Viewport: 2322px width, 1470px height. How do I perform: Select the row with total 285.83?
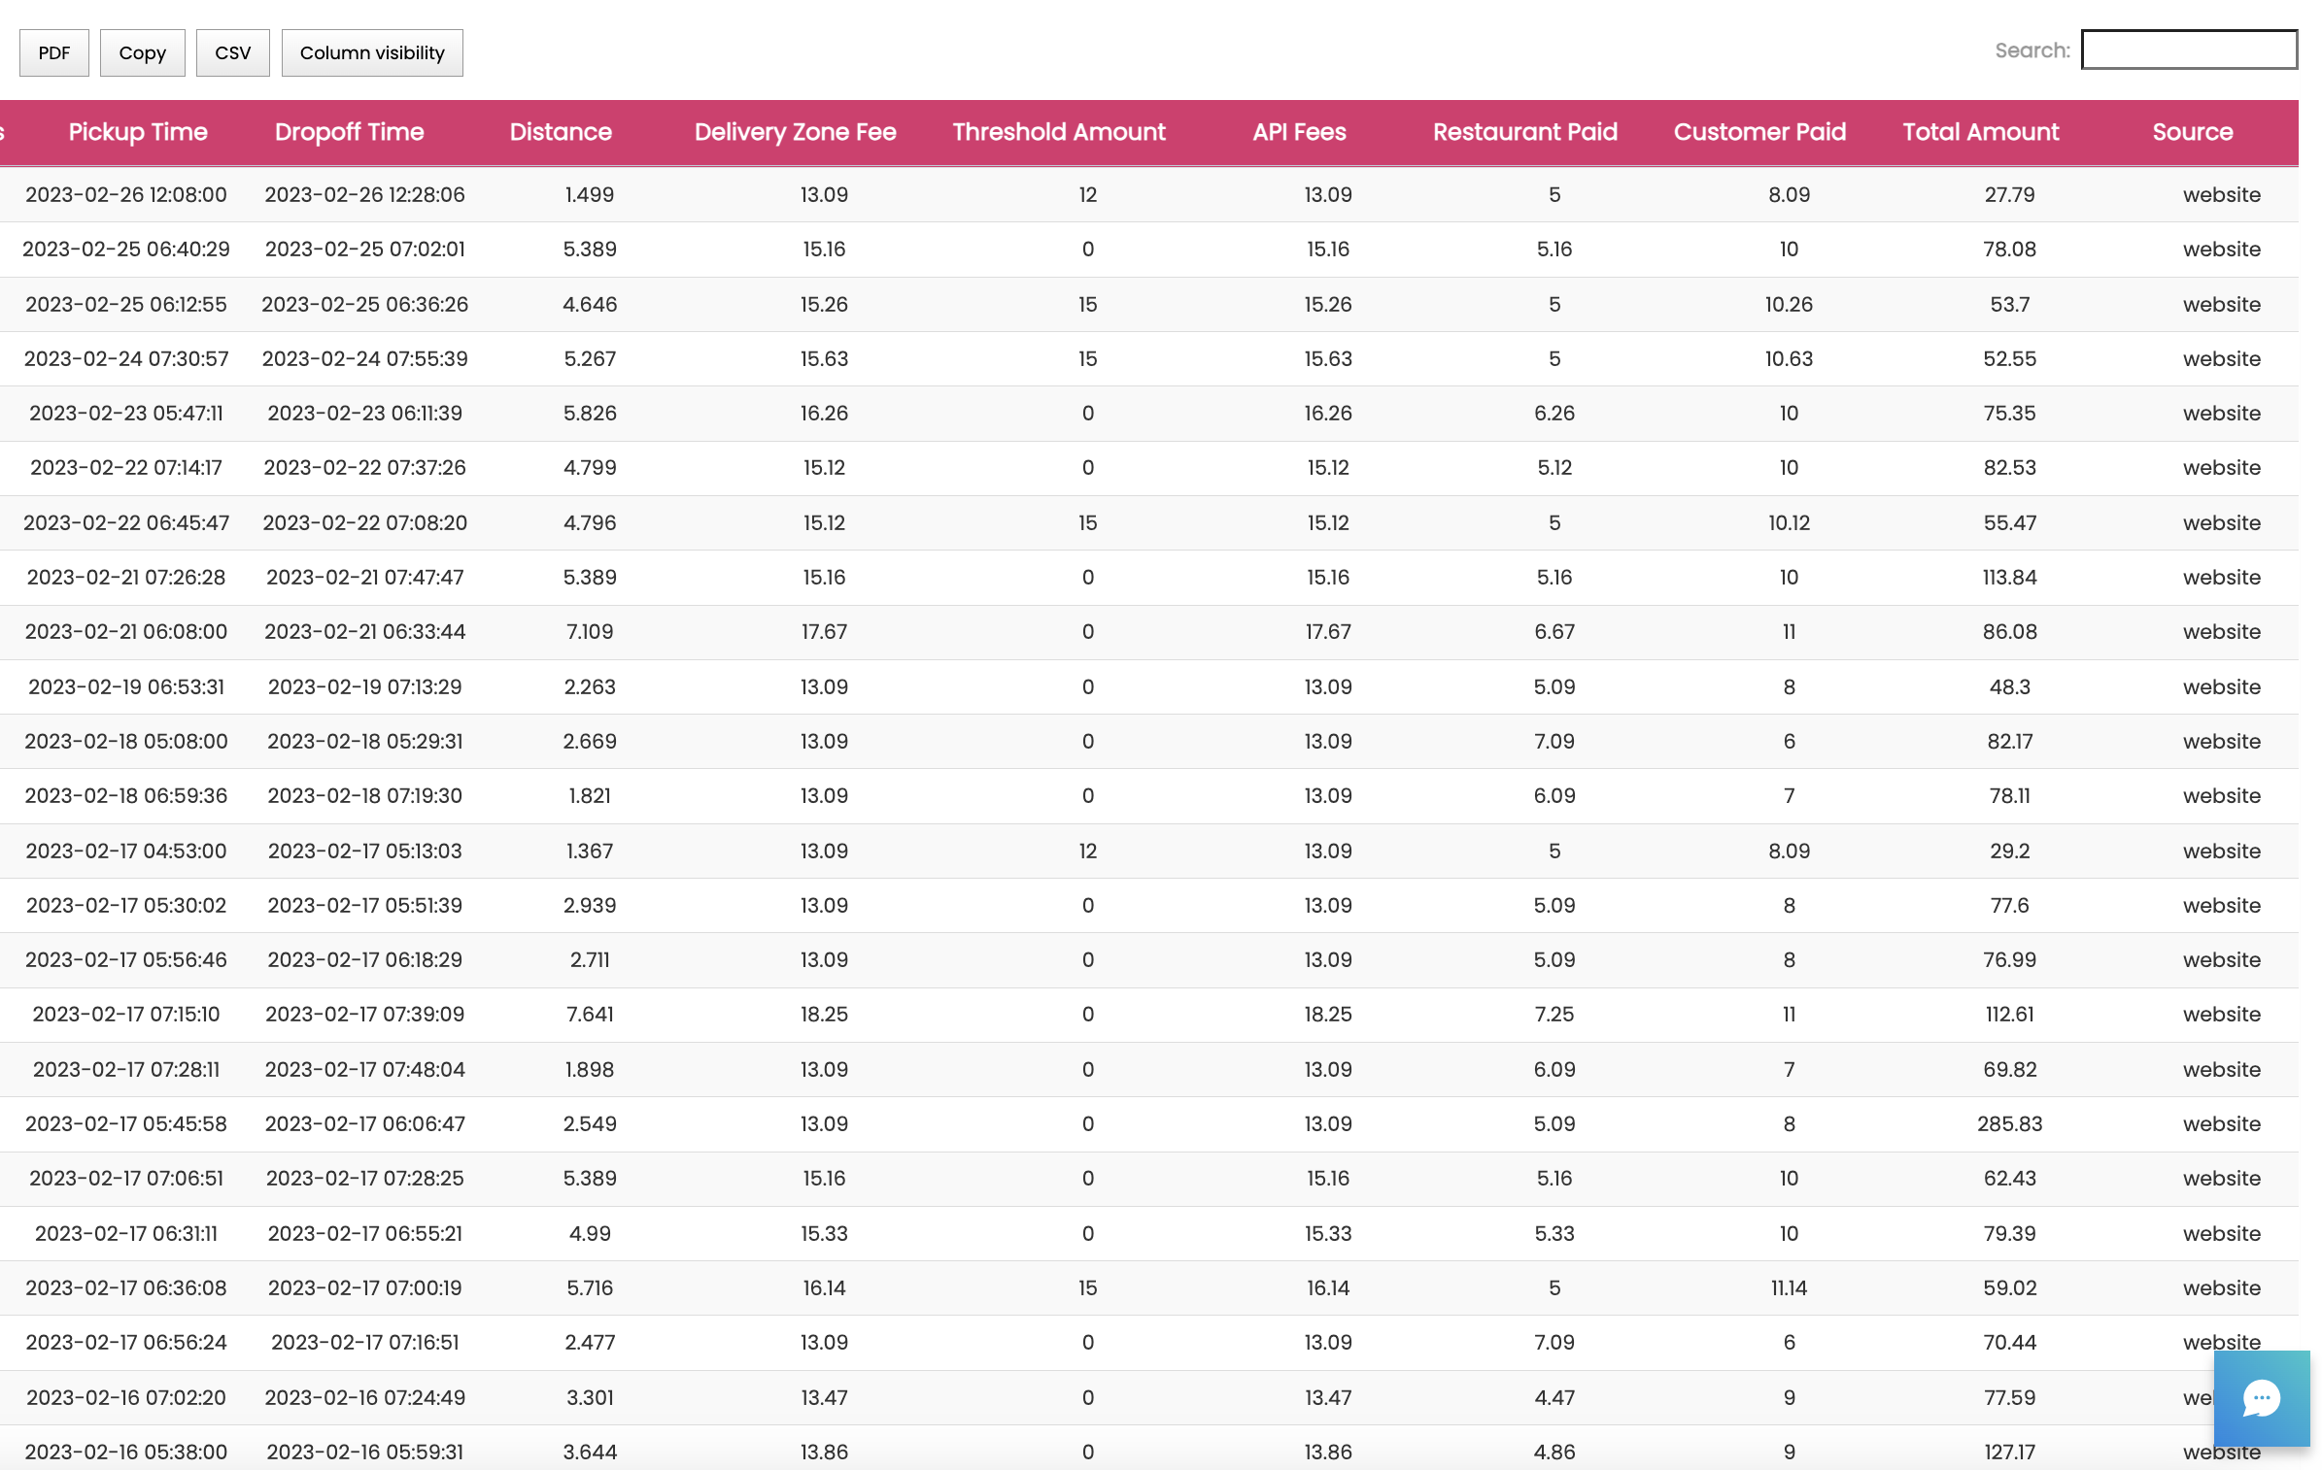pos(2008,1123)
